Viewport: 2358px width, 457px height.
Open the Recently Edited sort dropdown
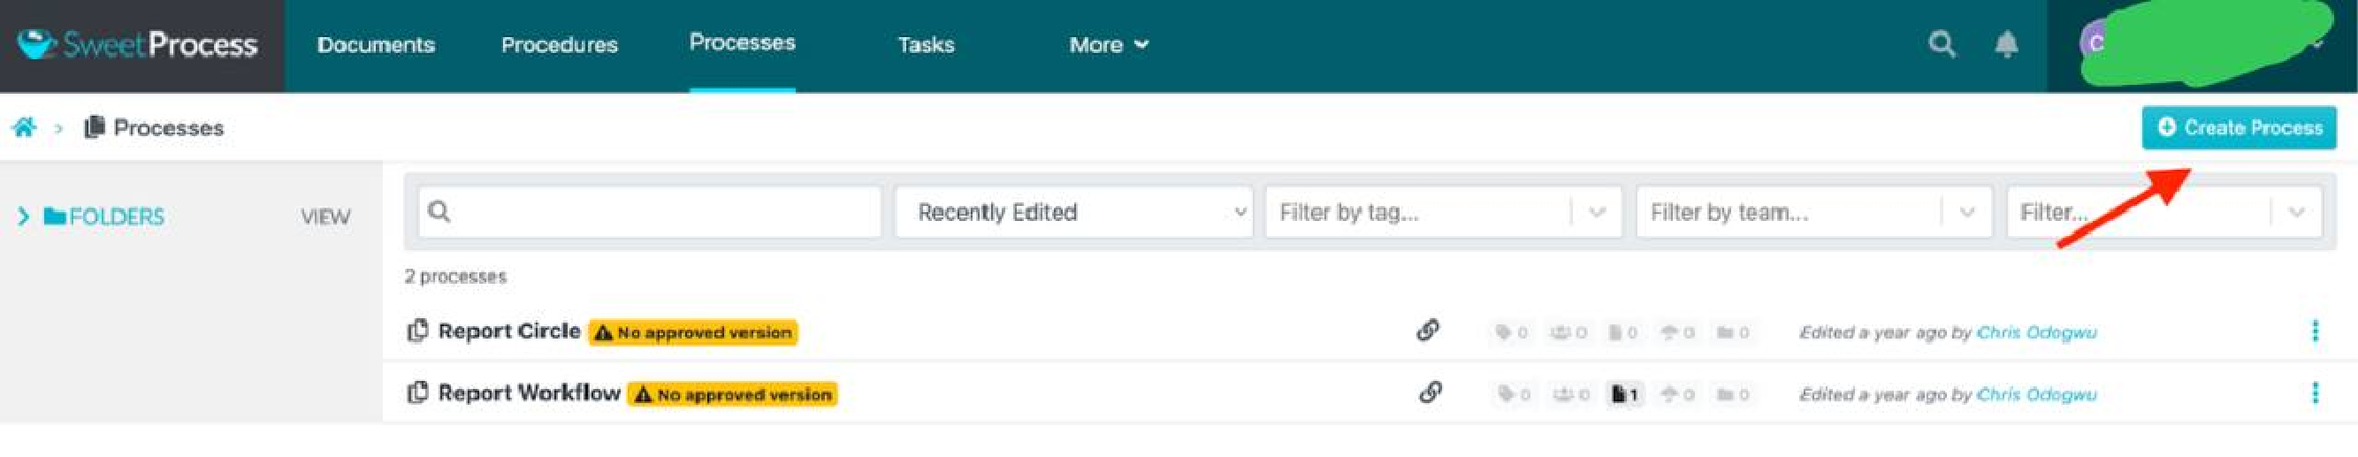coord(1072,212)
